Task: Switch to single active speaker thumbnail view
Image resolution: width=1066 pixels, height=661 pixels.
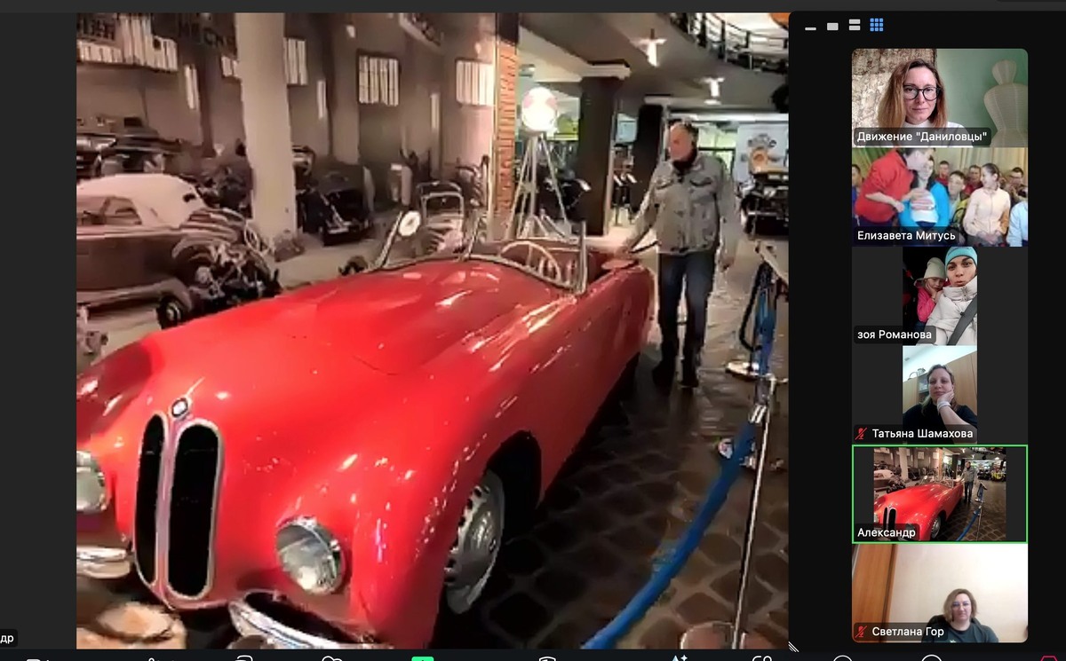Action: click(832, 27)
